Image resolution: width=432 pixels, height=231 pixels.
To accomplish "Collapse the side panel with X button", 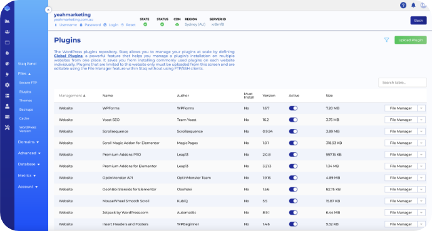I will point(48,9).
